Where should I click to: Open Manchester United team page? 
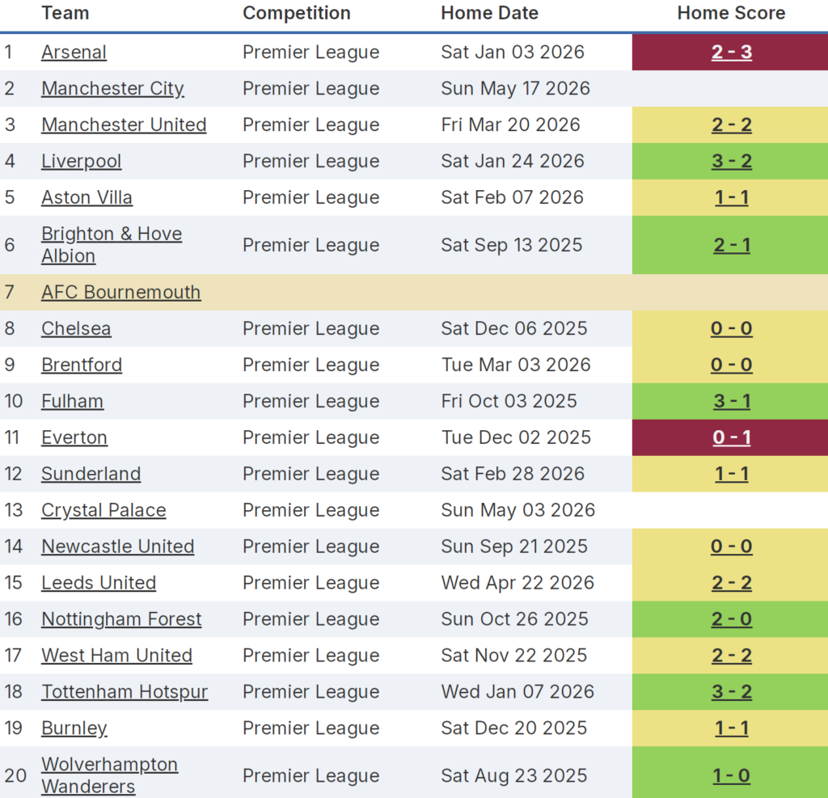tap(124, 125)
